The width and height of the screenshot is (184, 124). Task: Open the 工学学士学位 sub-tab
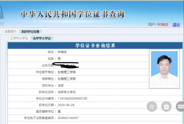click(x=19, y=38)
